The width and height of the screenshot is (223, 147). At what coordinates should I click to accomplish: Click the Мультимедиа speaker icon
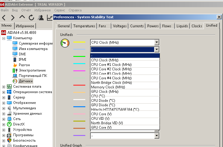(x=9, y=108)
